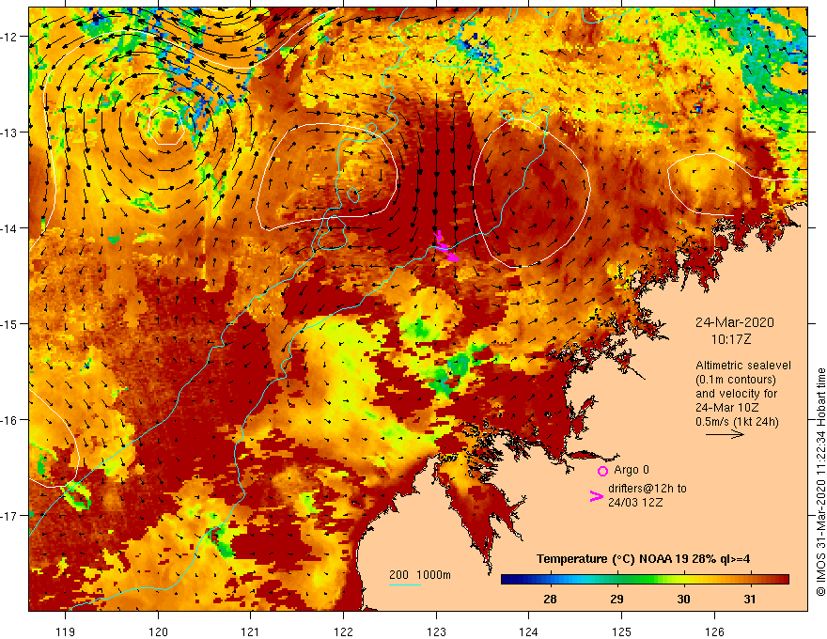Click the colorbar tick label 30

(683, 599)
